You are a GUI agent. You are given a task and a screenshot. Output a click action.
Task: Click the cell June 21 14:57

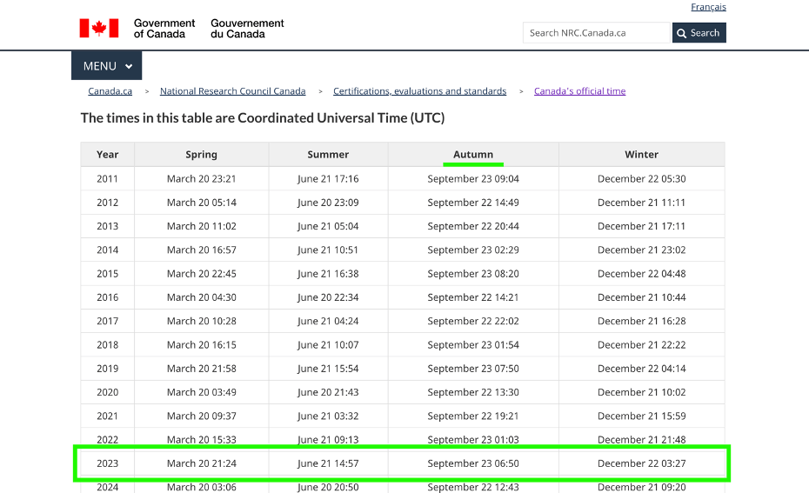[328, 463]
